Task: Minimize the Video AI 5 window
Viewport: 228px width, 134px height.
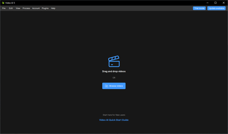Action: point(207,3)
